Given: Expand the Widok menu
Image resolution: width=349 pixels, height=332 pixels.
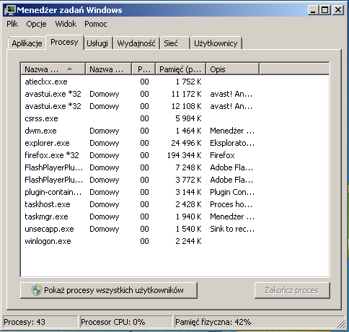Looking at the screenshot, I should (66, 24).
